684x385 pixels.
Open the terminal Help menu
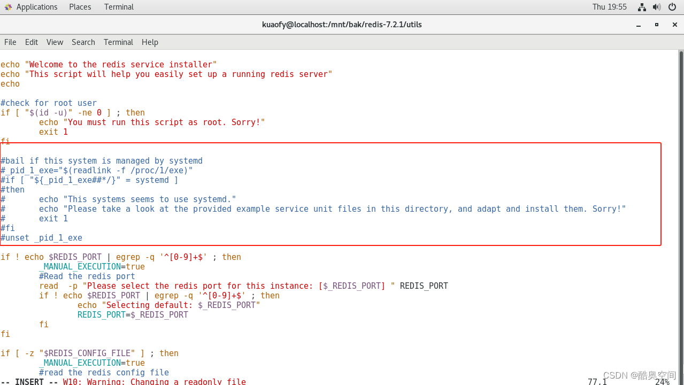coord(150,42)
